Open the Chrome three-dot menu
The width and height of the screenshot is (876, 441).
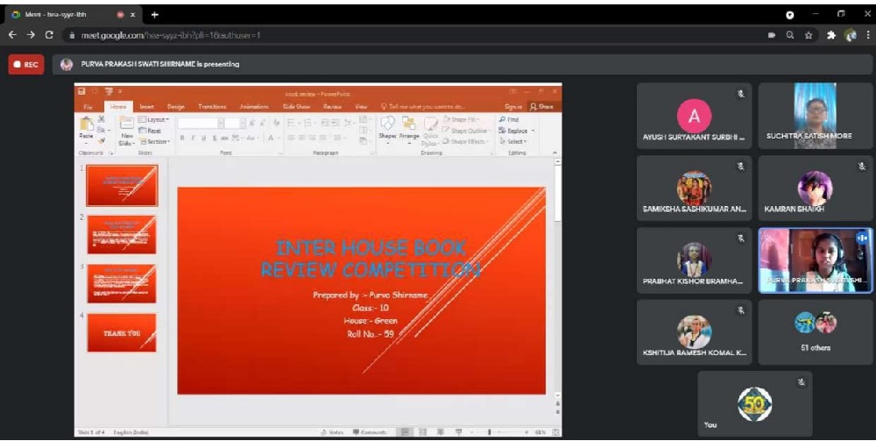point(866,35)
